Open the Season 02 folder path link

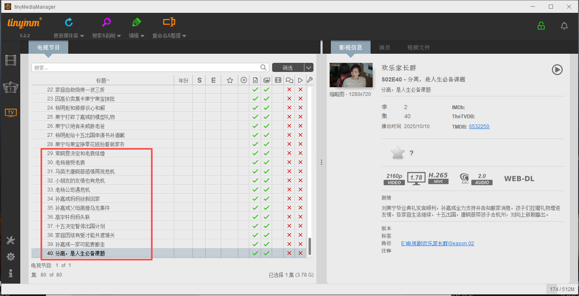[x=438, y=243]
